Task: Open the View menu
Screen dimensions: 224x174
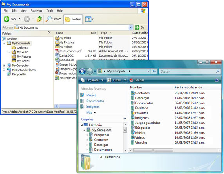Action: click(x=23, y=11)
